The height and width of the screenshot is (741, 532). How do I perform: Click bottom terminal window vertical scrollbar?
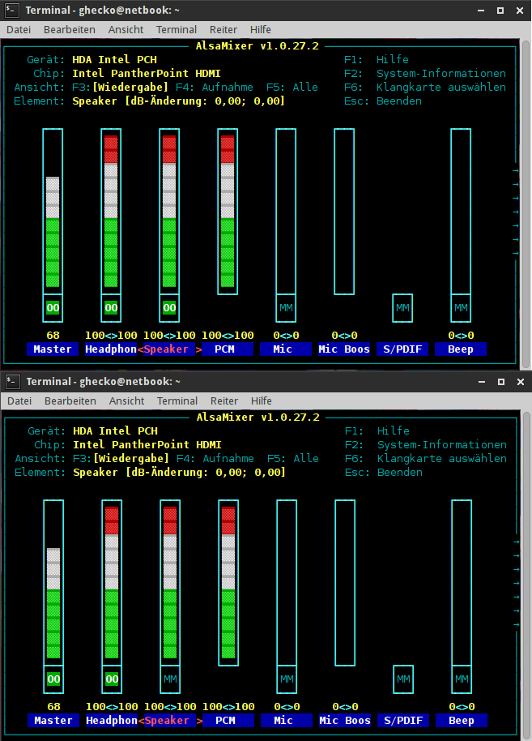click(526, 576)
